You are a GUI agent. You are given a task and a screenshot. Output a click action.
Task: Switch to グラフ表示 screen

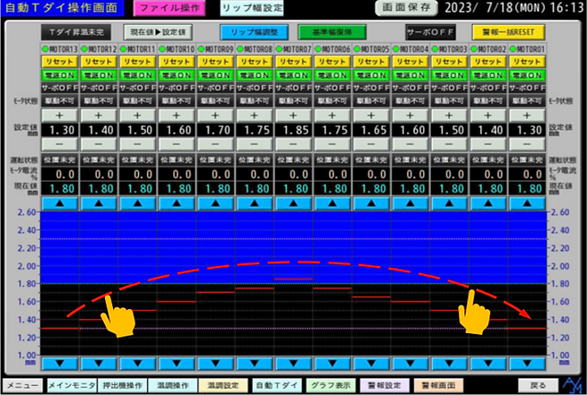(331, 386)
